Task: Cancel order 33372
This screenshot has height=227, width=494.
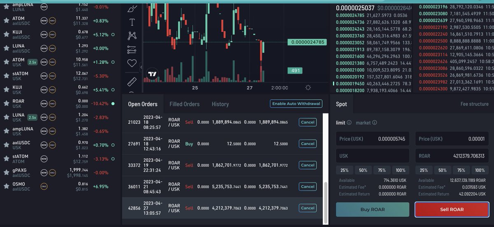Action: coord(308,165)
